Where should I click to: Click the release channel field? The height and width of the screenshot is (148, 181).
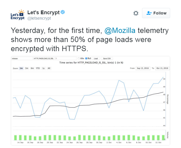pos(22,59)
